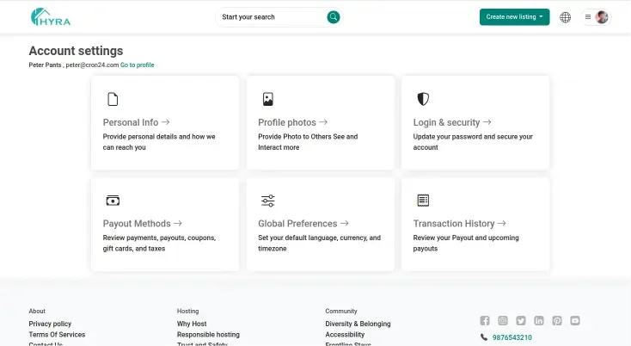Screen dimensions: 631x346
Task: Click the Hyra logo
Action: coord(51,17)
